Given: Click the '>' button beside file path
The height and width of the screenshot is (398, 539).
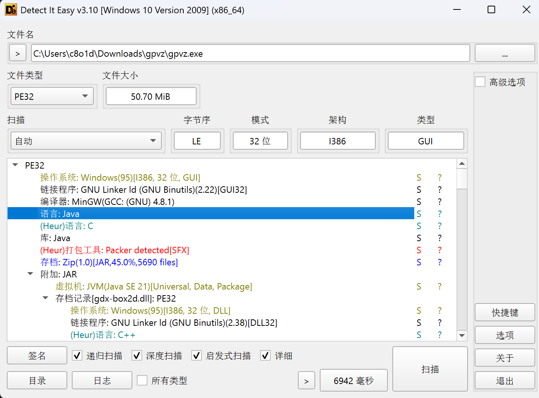Looking at the screenshot, I should click(x=18, y=53).
